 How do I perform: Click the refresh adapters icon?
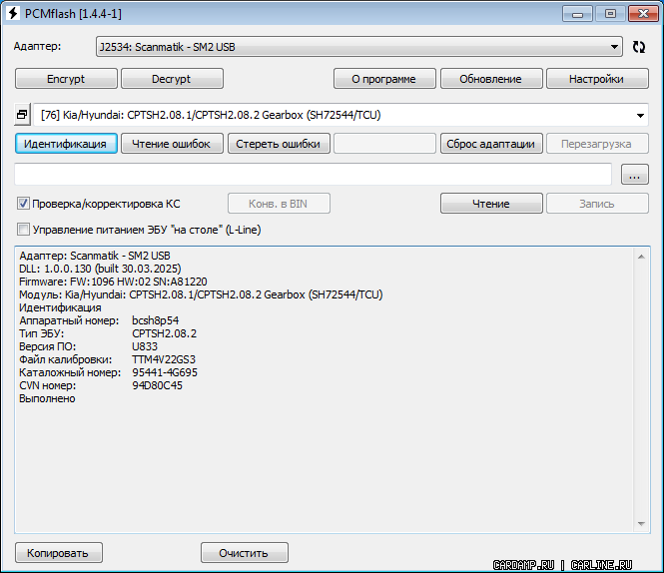(639, 47)
